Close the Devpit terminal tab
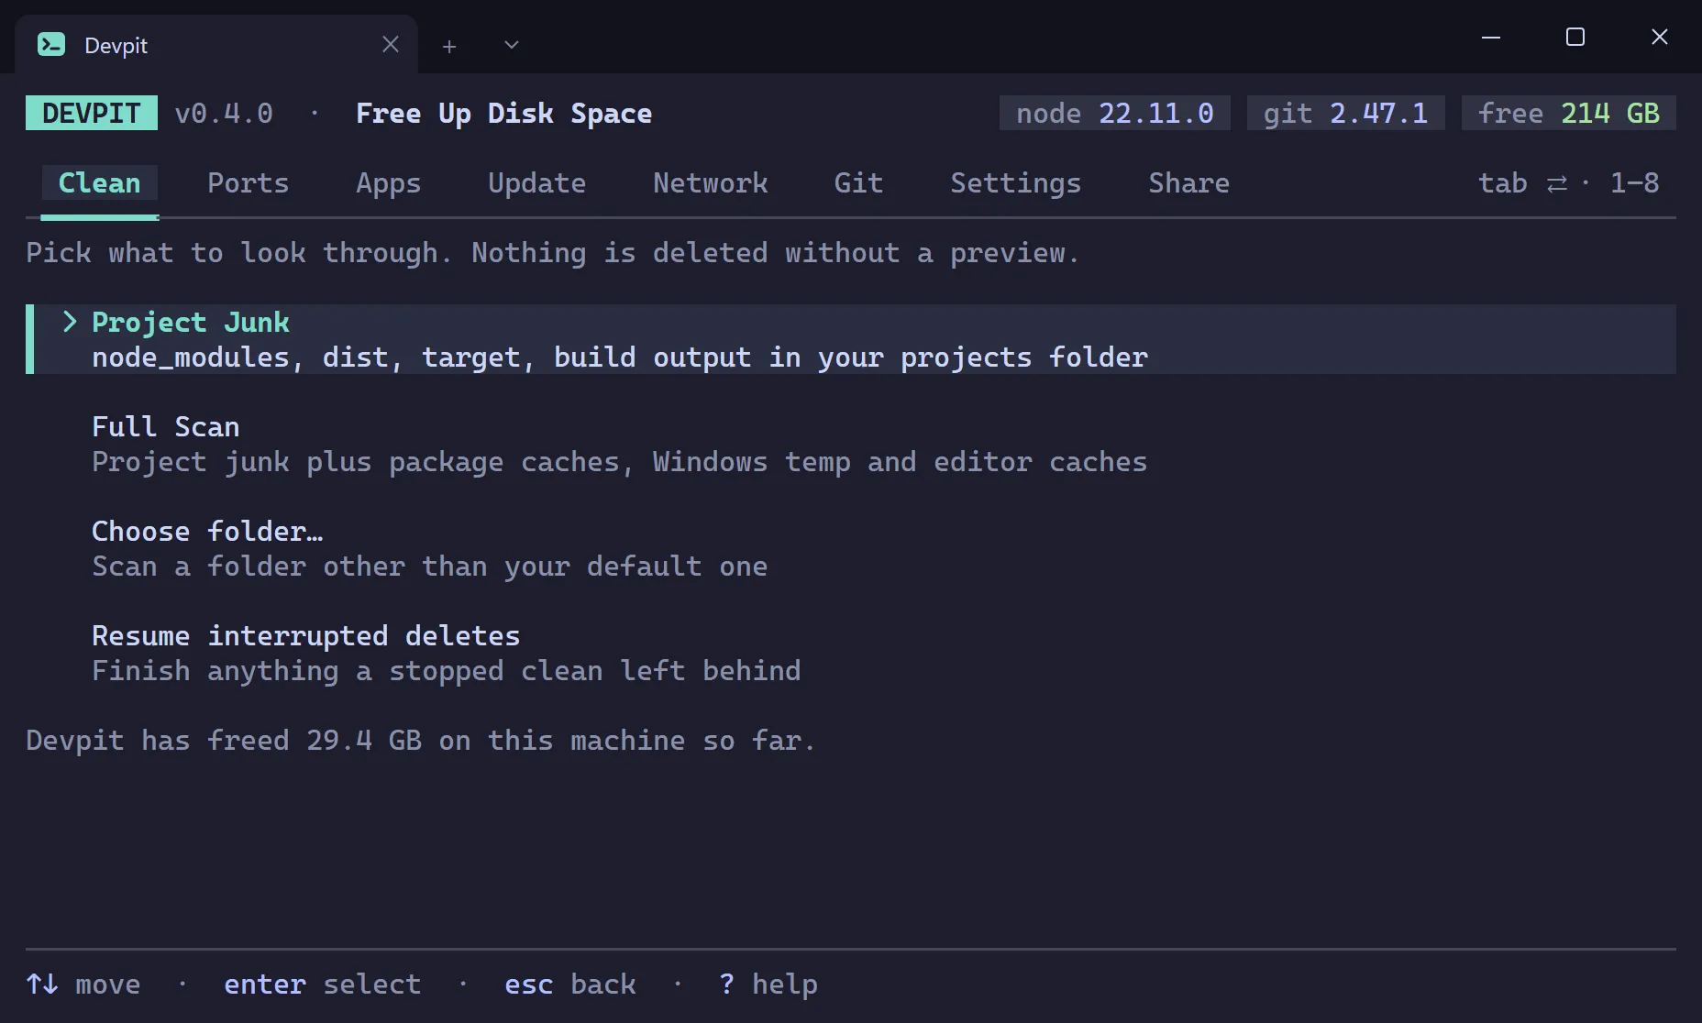Screen dimensions: 1702x1023 391,44
